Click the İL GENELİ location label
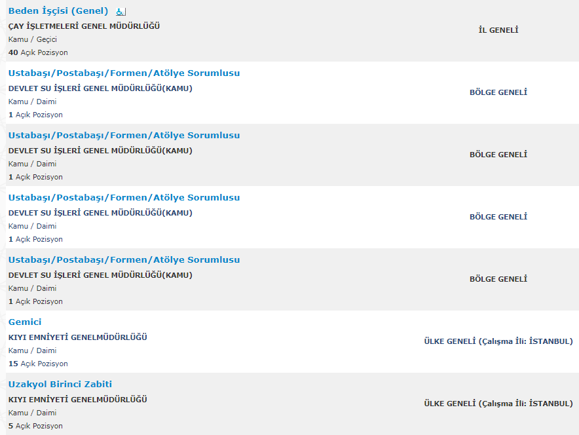The image size is (579, 435). 498,30
